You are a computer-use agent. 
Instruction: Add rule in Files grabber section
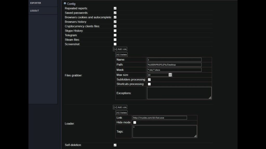tap(120, 49)
